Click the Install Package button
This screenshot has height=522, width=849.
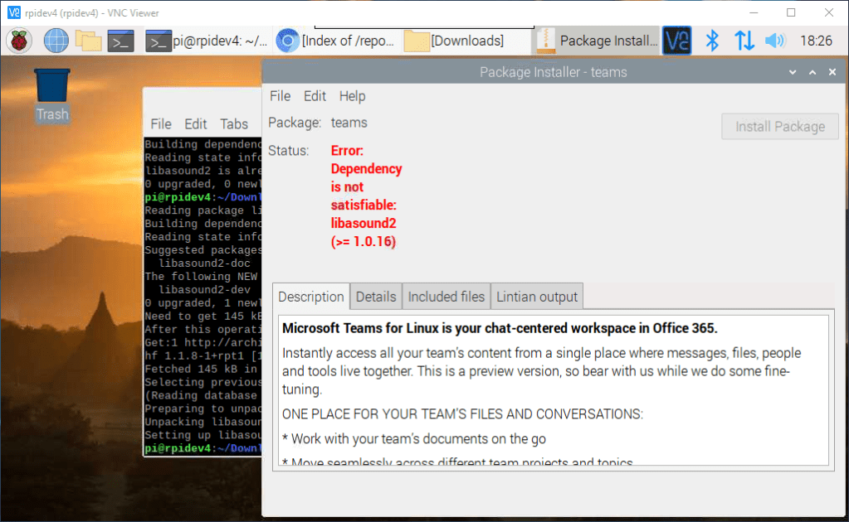tap(779, 126)
